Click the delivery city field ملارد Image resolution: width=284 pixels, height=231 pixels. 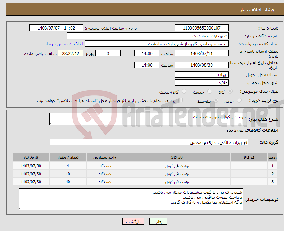click(x=202, y=82)
